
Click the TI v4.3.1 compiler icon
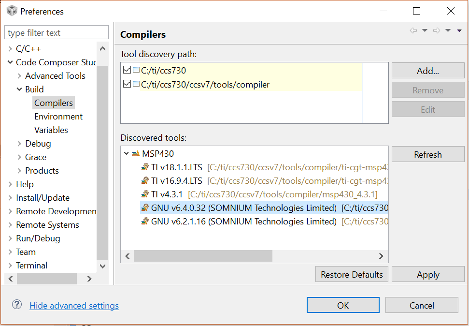coord(145,194)
